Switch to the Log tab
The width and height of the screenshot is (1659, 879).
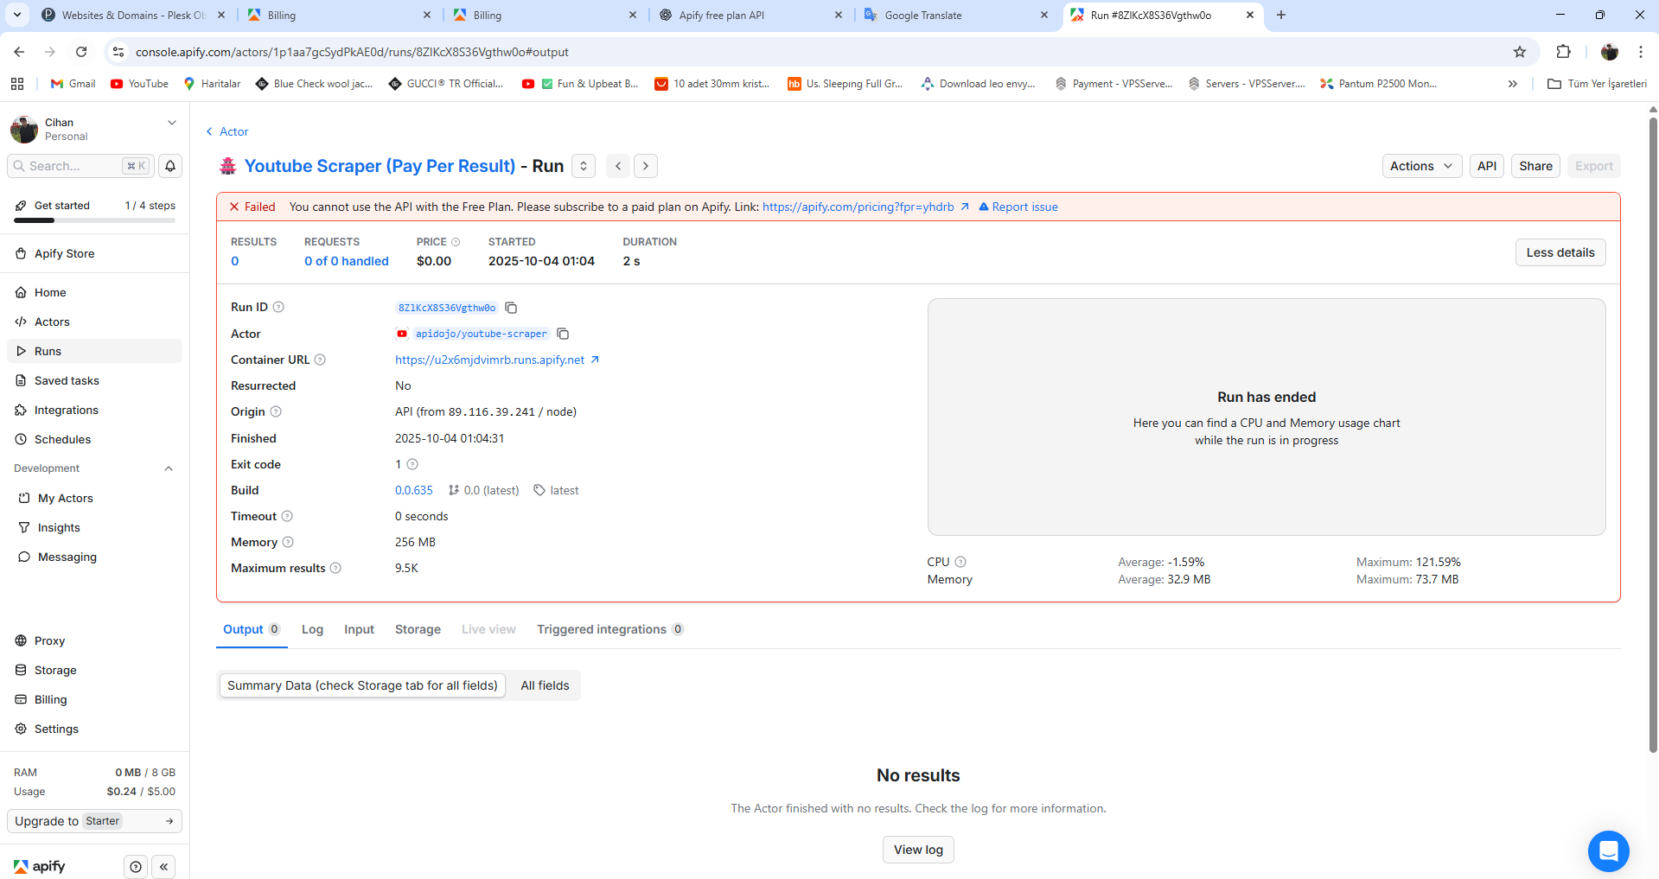tap(312, 629)
